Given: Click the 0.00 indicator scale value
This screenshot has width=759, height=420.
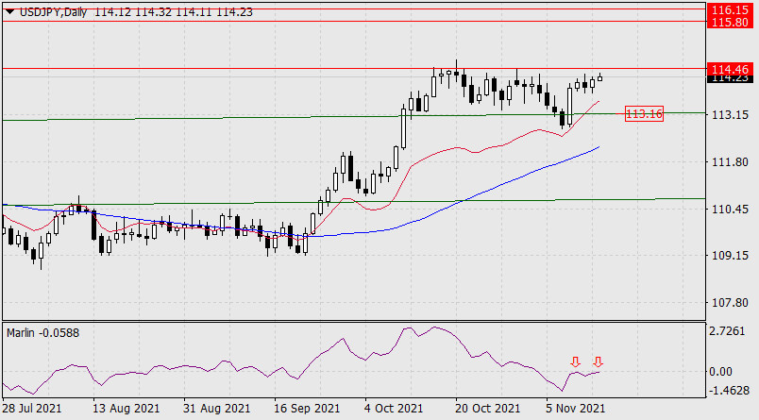Looking at the screenshot, I should [x=720, y=372].
